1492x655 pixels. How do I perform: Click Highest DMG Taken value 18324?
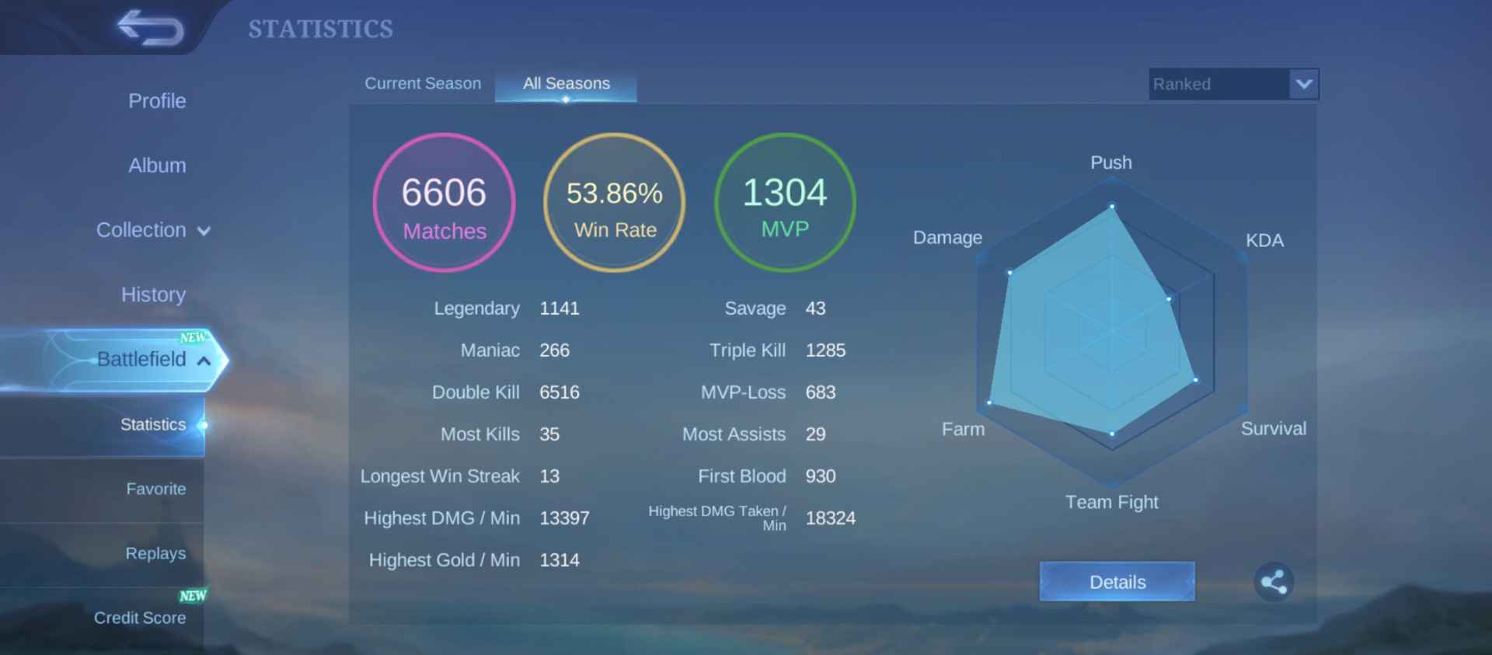(x=831, y=518)
